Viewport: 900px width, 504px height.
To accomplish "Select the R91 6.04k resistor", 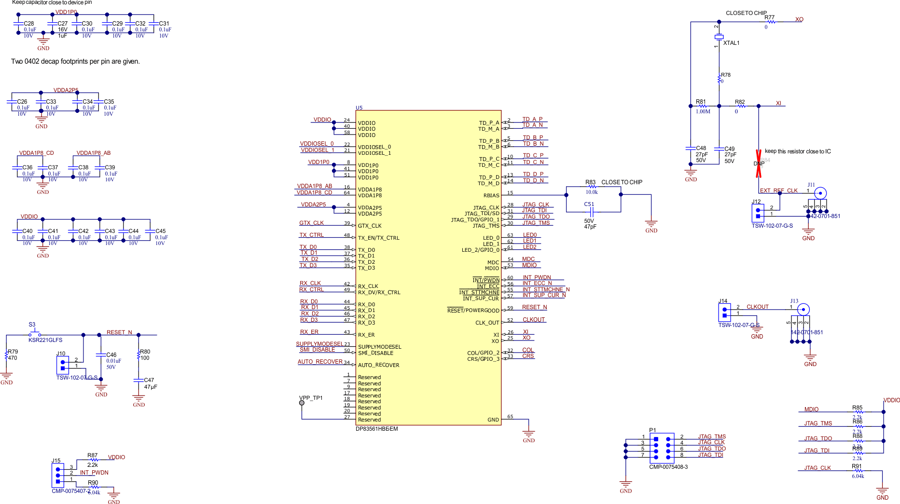I will pyautogui.click(x=858, y=471).
